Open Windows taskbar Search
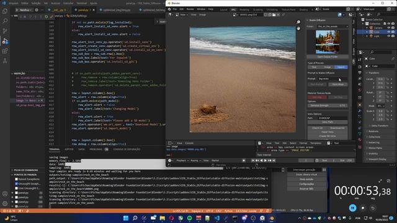Viewport: 397px width, 223px height. (135, 218)
